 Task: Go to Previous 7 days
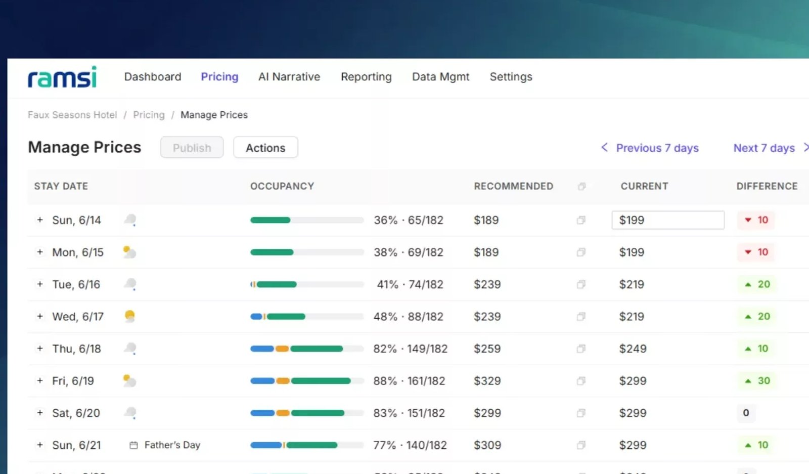[650, 148]
